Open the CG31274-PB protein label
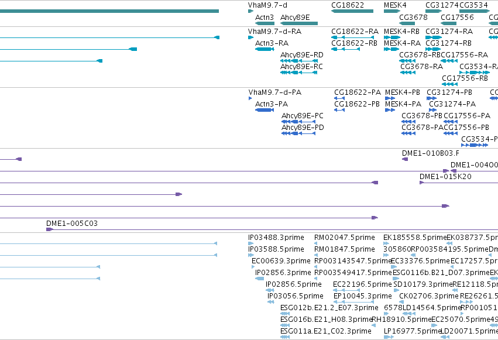498x340 pixels. 449,92
